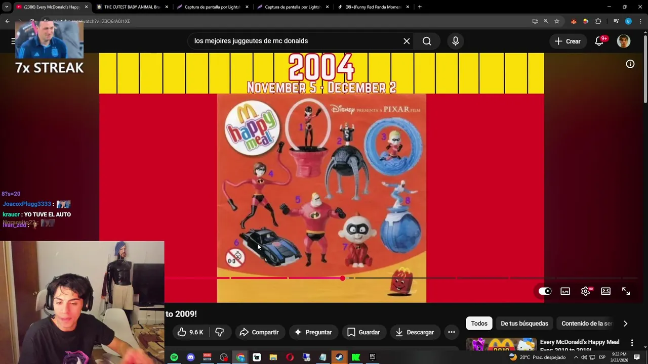648x364 pixels.
Task: Click the Preguntar button
Action: (x=313, y=332)
